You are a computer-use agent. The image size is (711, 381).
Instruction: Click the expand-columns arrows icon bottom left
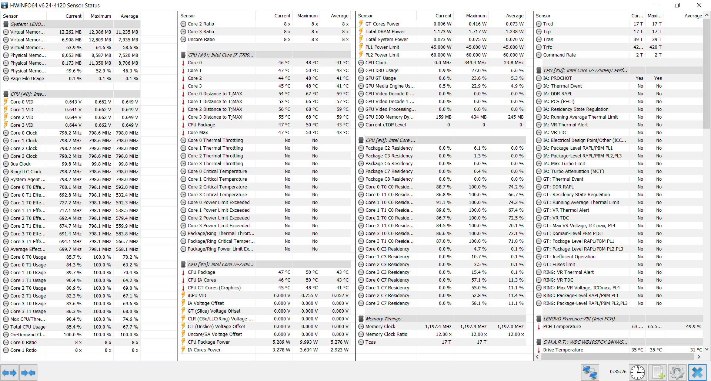[10, 373]
